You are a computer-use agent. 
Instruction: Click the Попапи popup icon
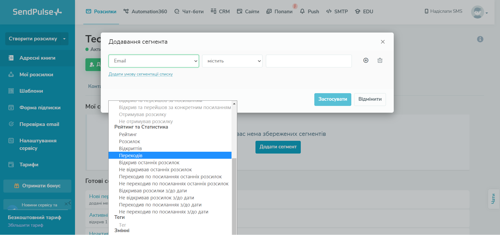pos(269,11)
